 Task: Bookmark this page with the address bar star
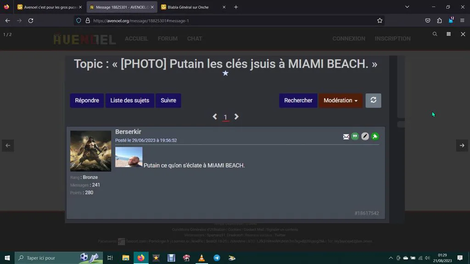(x=380, y=21)
